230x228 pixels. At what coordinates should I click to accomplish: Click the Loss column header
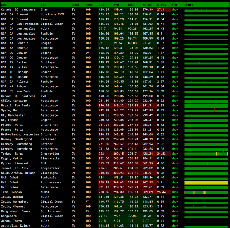75,5
